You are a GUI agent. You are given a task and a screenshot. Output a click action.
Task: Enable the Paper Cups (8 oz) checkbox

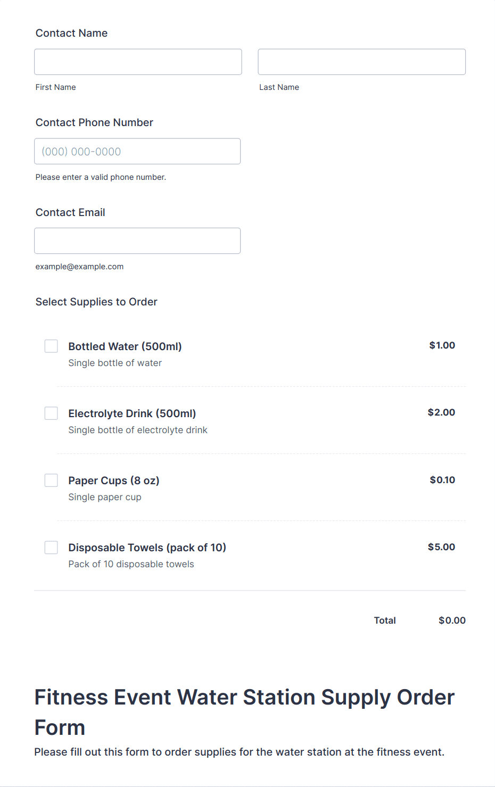(x=51, y=481)
